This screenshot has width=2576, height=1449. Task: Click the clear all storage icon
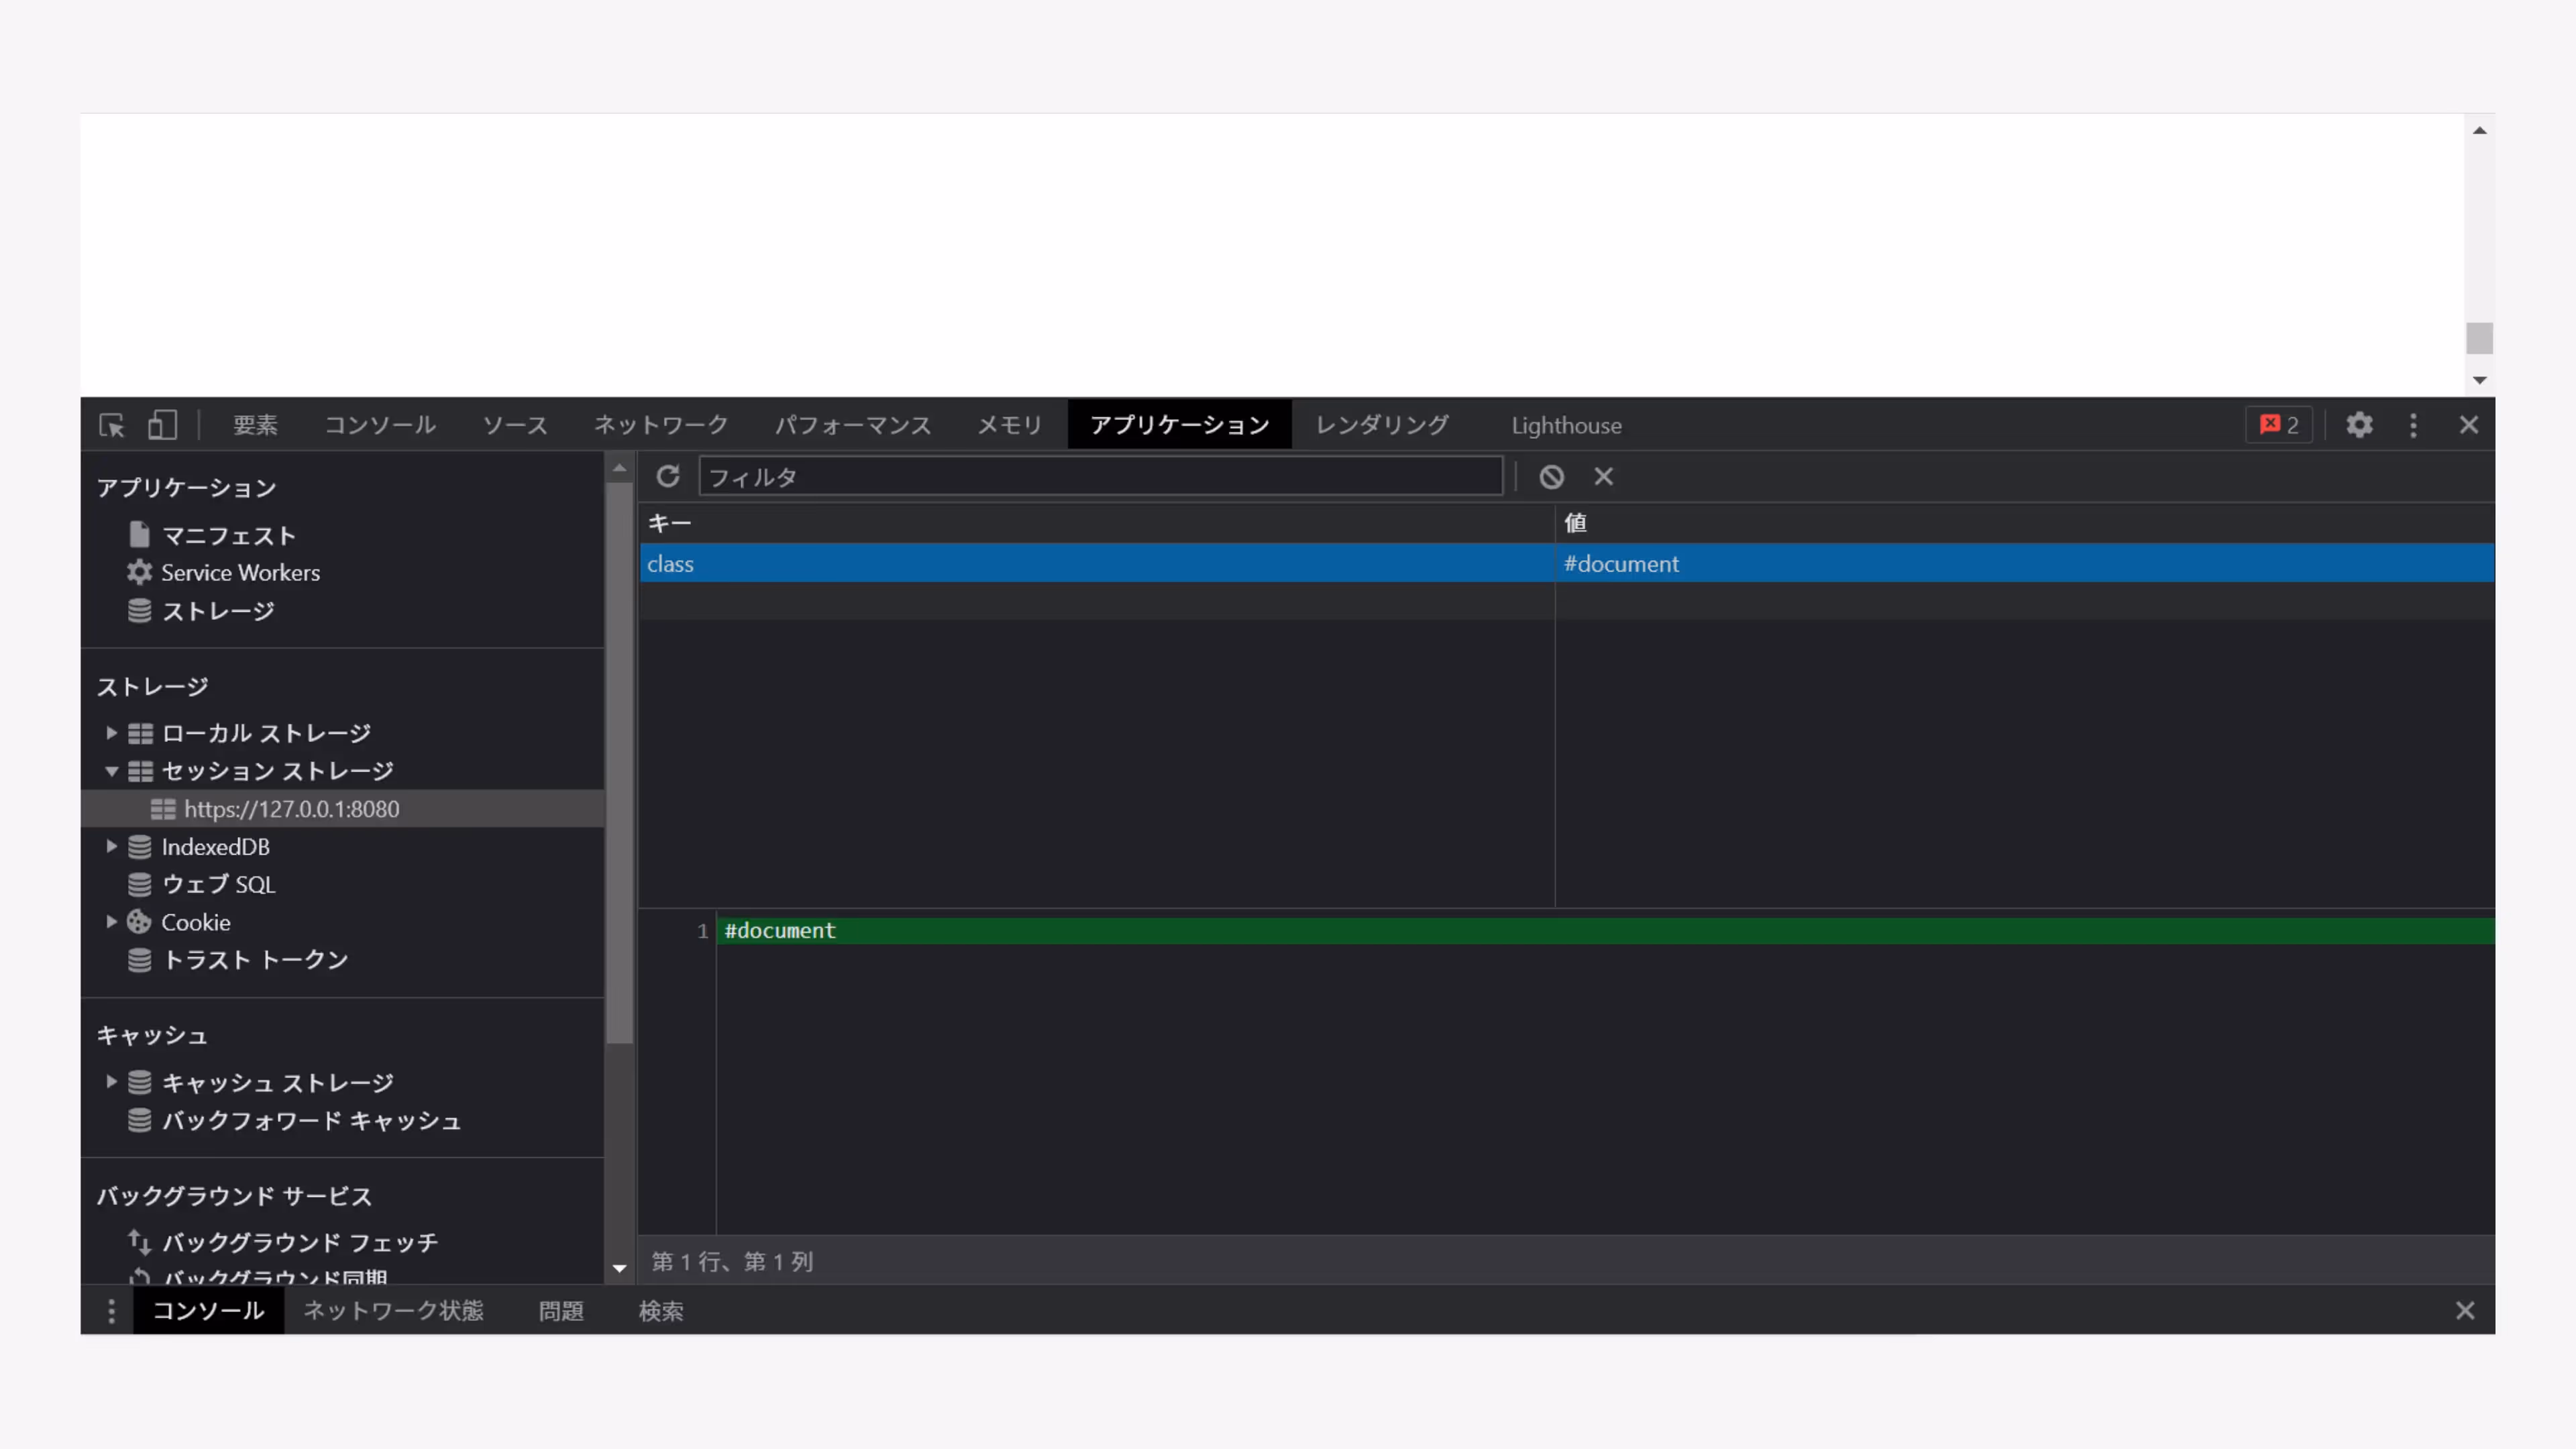click(1551, 477)
